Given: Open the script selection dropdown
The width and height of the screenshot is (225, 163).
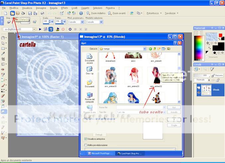Looking at the screenshot, I should [34, 29].
